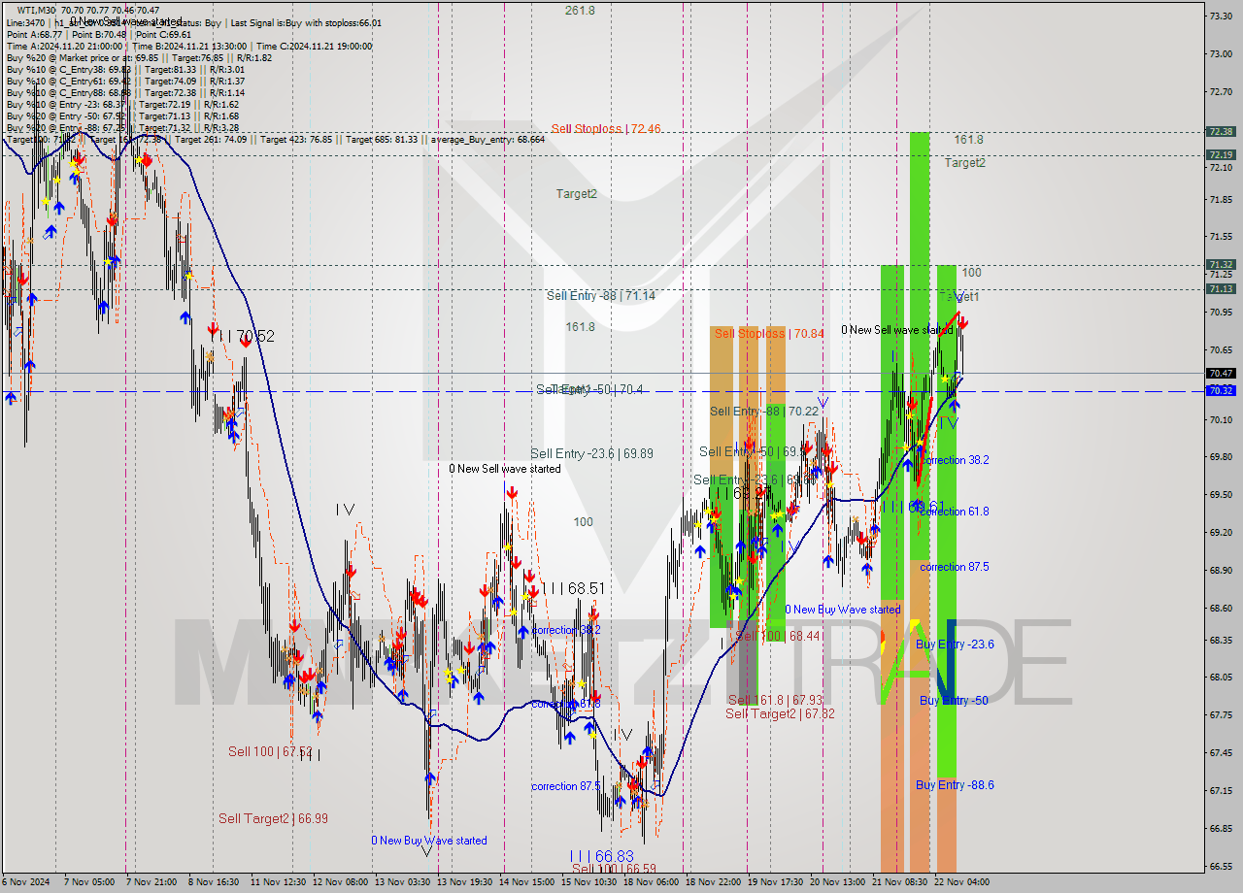Click the 'Sell 100 | 68.44' label

click(x=778, y=636)
